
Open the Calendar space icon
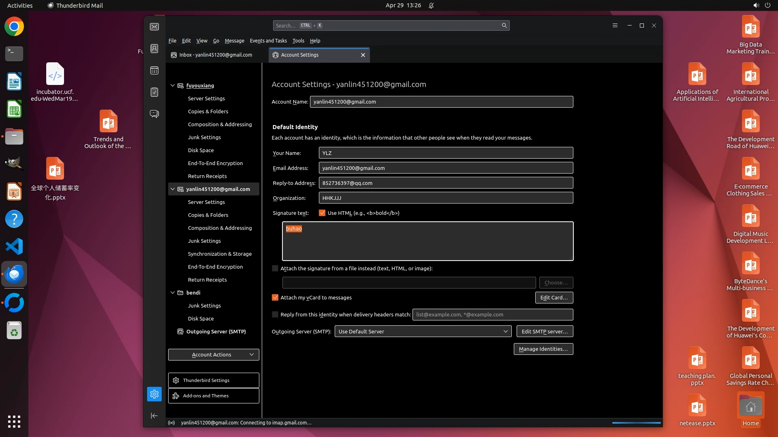154,70
